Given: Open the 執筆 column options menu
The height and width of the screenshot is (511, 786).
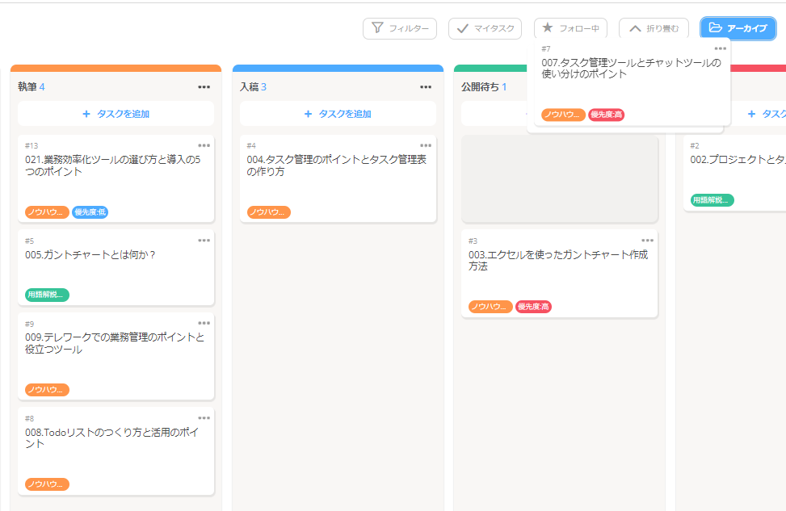Looking at the screenshot, I should (x=204, y=87).
